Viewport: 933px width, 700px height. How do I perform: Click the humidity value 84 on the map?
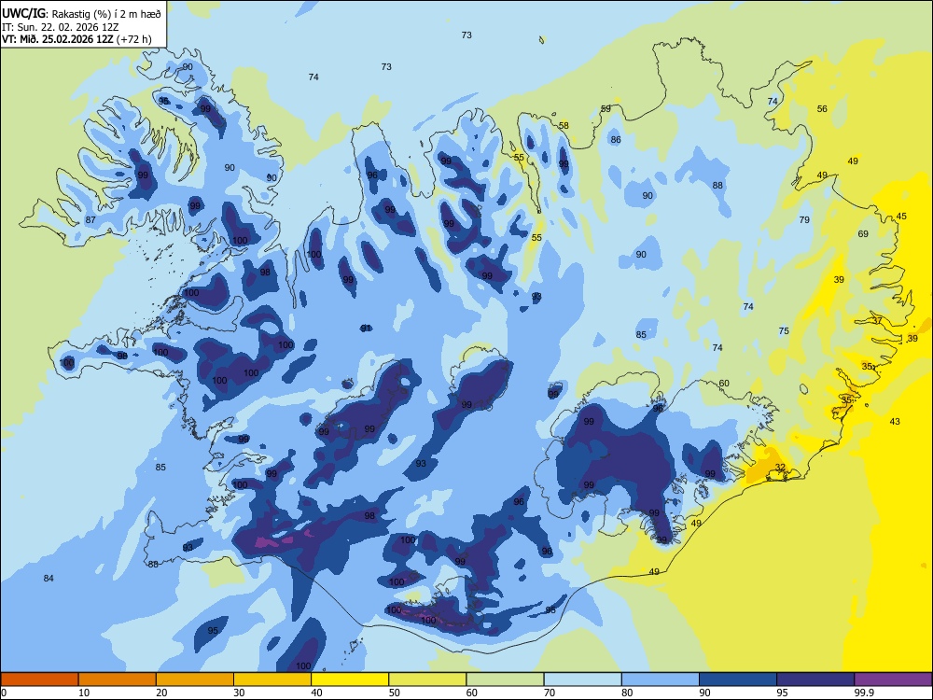(49, 578)
